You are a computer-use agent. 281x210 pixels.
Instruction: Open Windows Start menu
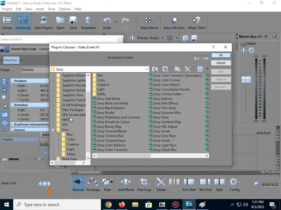(x=7, y=205)
